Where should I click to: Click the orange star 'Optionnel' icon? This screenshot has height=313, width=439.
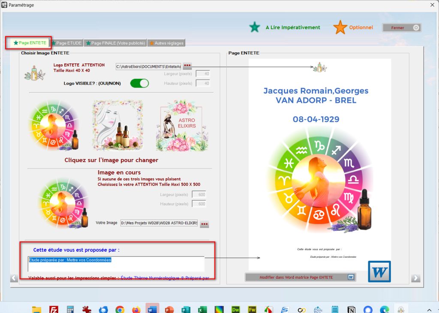click(x=340, y=27)
